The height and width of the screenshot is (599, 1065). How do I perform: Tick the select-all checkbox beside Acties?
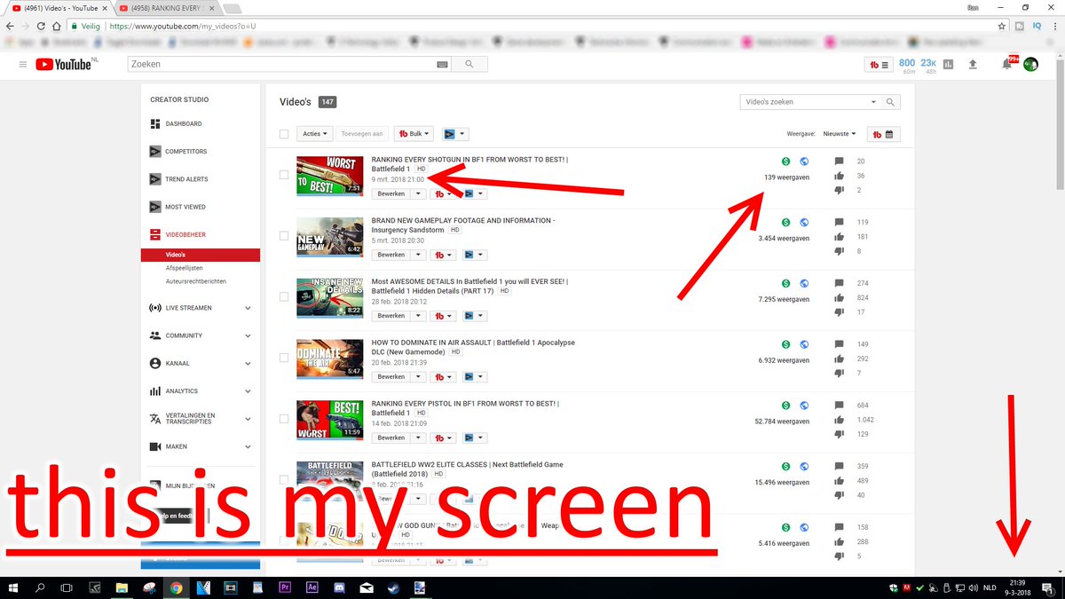tap(284, 134)
